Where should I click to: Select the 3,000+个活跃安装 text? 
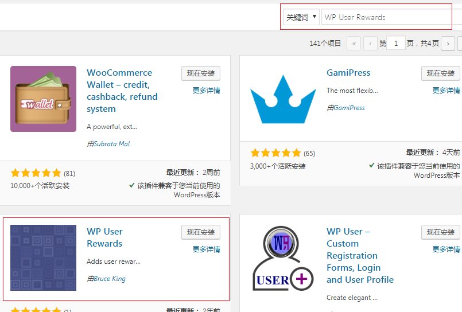tap(278, 166)
